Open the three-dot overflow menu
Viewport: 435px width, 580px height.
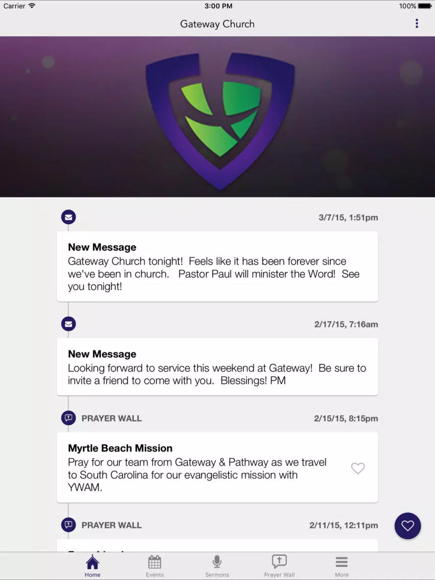[x=417, y=23]
